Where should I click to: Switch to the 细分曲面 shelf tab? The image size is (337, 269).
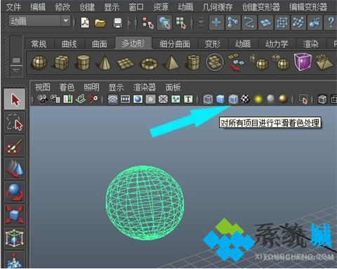click(x=175, y=43)
